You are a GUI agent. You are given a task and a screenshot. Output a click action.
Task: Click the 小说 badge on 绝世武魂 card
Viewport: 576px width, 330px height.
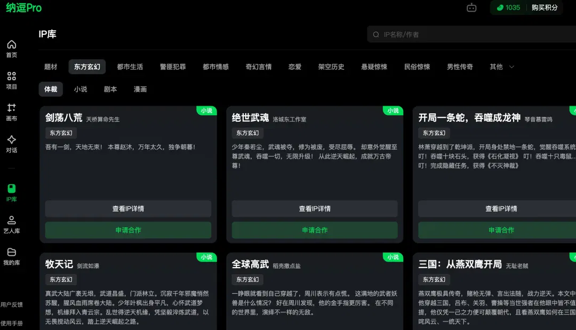pyautogui.click(x=393, y=111)
